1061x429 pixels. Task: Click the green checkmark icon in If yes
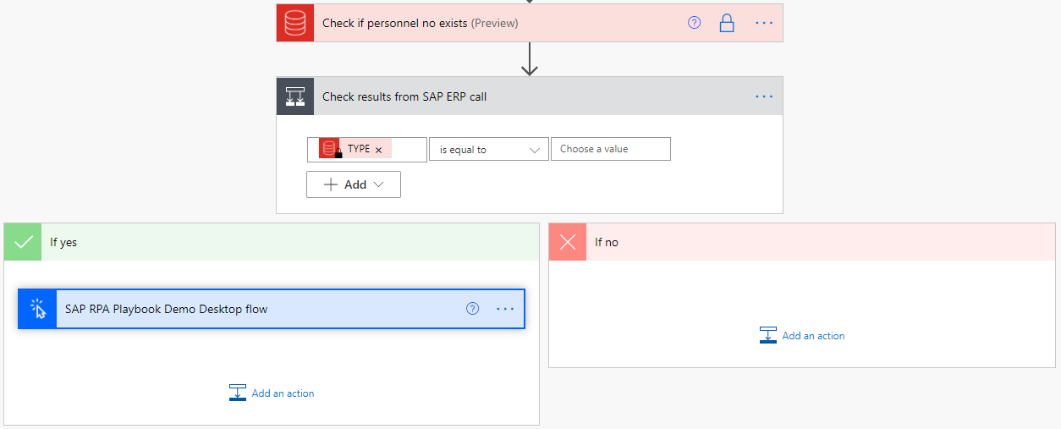point(23,242)
